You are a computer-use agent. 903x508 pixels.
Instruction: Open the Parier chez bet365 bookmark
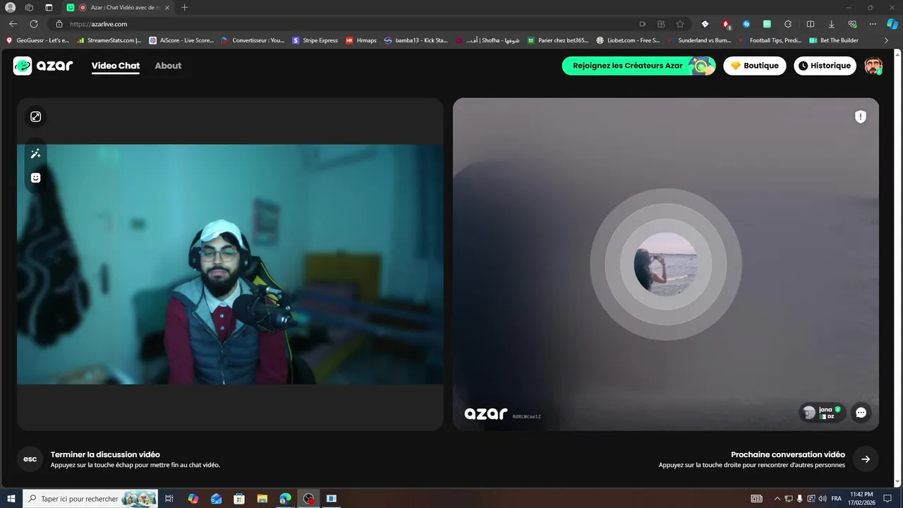pyautogui.click(x=558, y=40)
